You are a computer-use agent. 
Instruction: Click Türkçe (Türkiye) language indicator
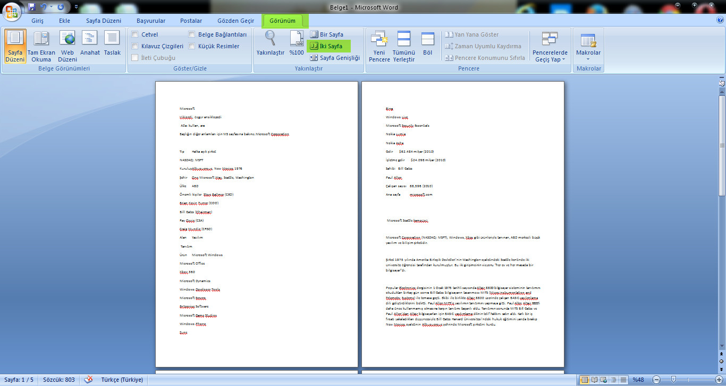[x=122, y=380]
